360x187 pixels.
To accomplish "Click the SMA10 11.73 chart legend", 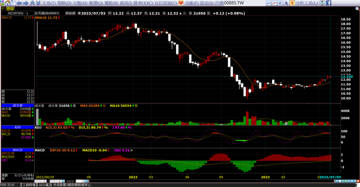I will coord(47,17).
